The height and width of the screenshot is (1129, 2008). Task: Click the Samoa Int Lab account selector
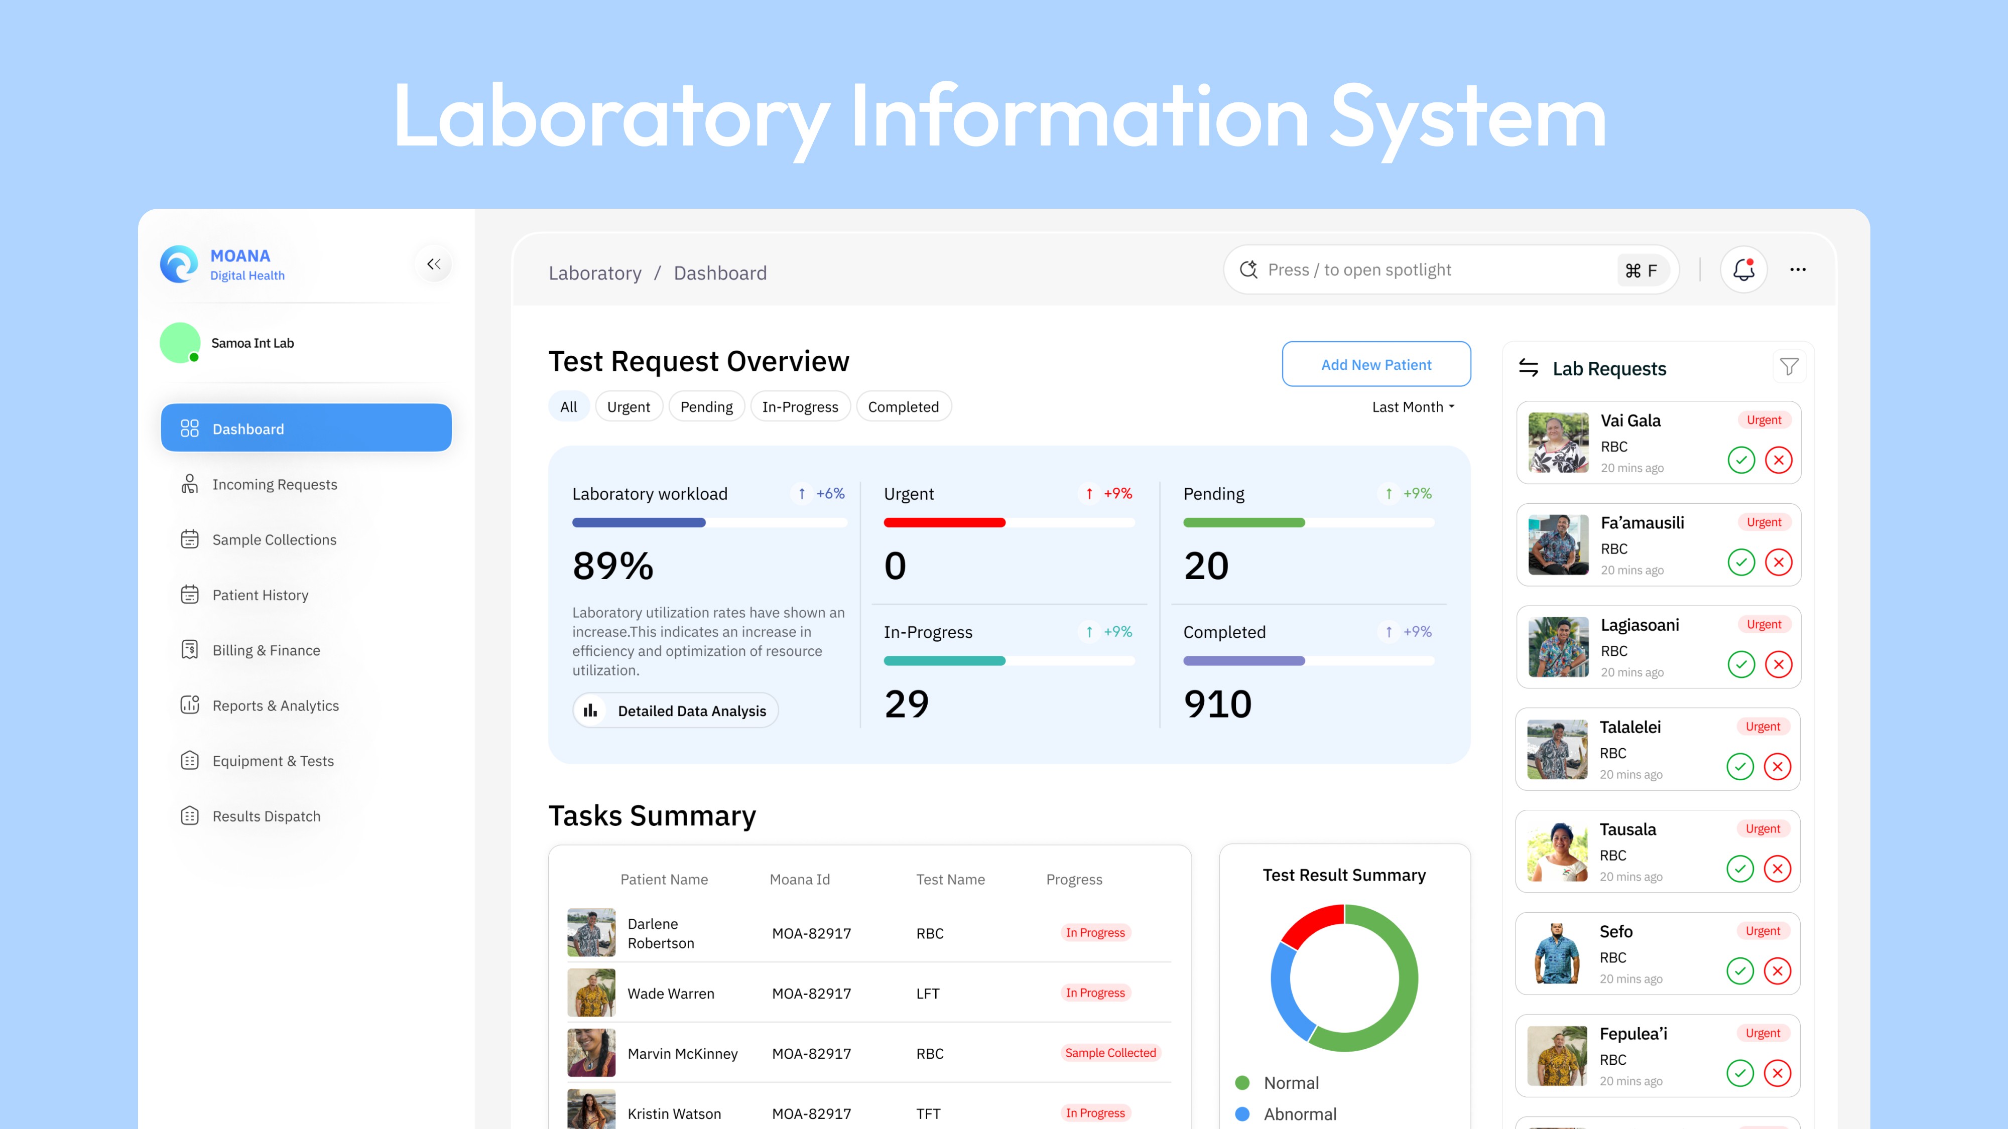pyautogui.click(x=252, y=343)
